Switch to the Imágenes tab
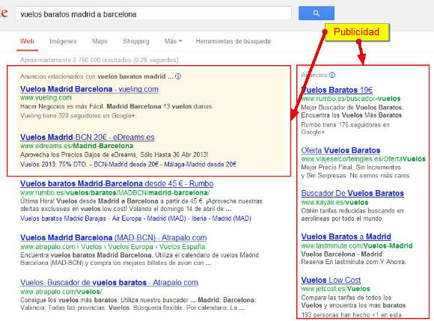Viewport: 434px width, 321px height. (x=63, y=41)
